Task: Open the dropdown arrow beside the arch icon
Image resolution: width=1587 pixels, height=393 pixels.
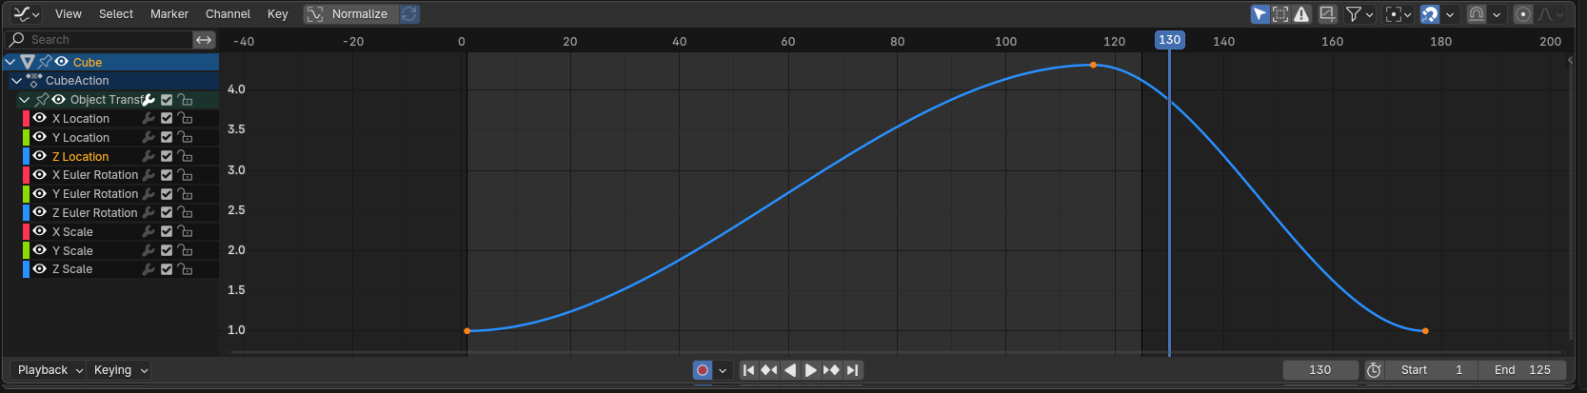Action: click(x=1497, y=14)
